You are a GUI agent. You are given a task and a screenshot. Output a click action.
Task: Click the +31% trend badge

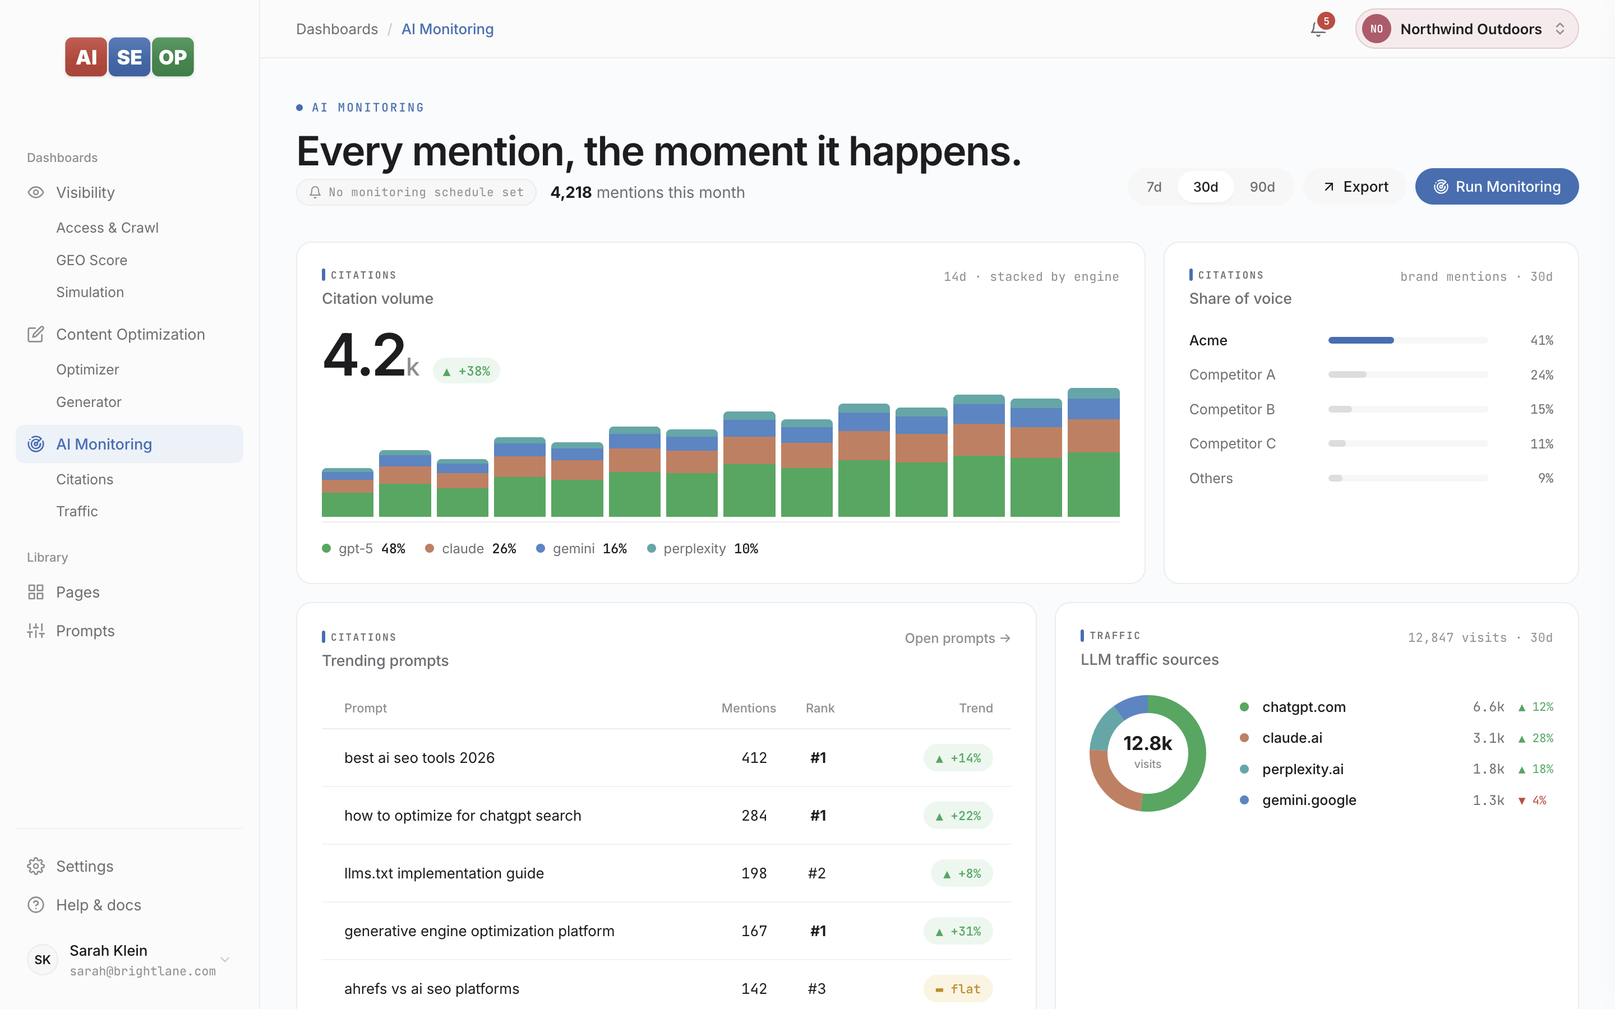pyautogui.click(x=958, y=931)
